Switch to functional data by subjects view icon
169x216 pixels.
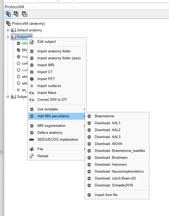click(16, 14)
